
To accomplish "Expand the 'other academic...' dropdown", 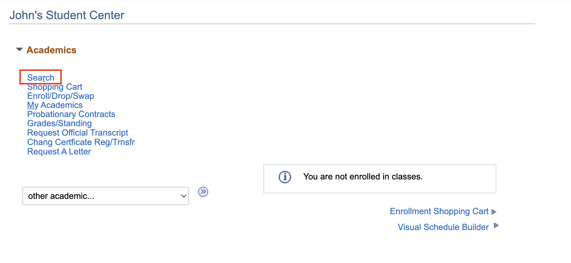I will pos(105,196).
